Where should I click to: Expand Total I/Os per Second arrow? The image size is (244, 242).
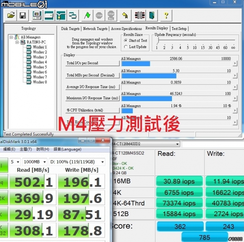click(235, 63)
